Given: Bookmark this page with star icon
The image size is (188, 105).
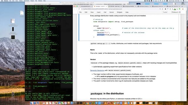Looking at the screenshot, I should (162, 9).
